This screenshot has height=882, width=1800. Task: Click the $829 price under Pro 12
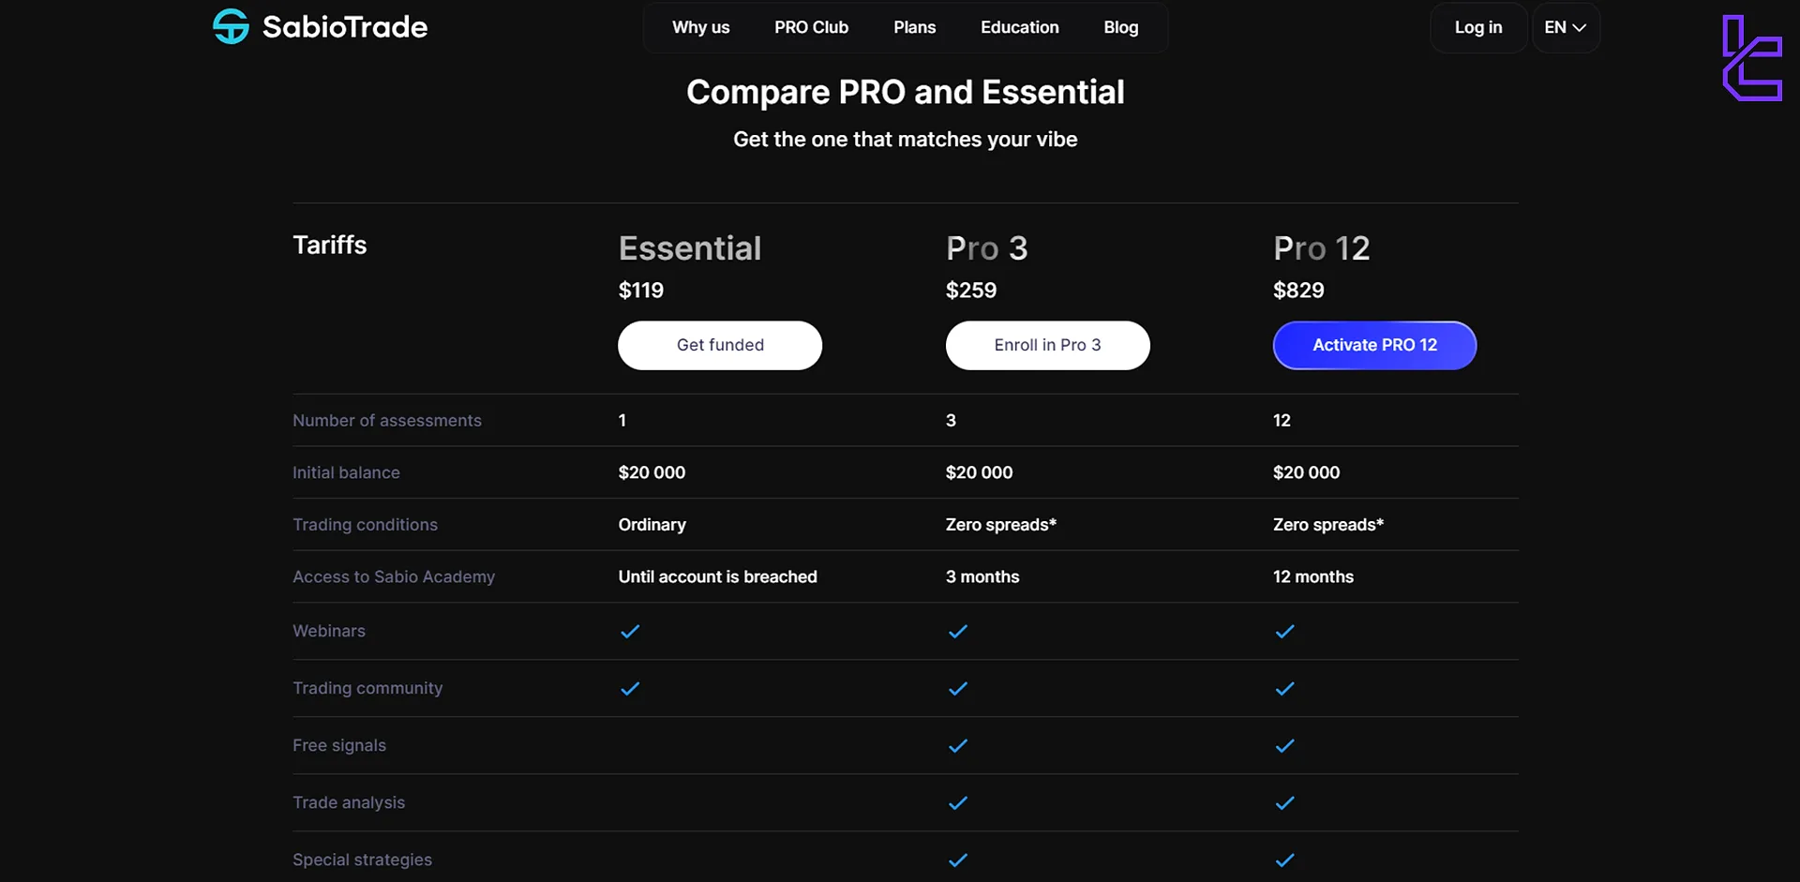click(x=1297, y=290)
